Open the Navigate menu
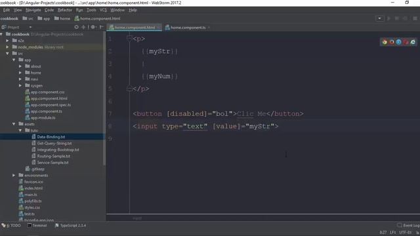 [x=33, y=10]
